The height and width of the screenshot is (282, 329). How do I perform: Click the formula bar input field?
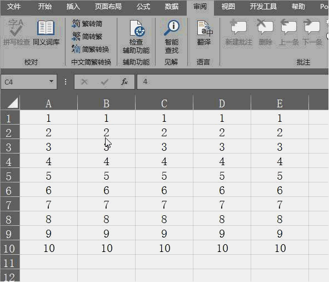point(233,82)
